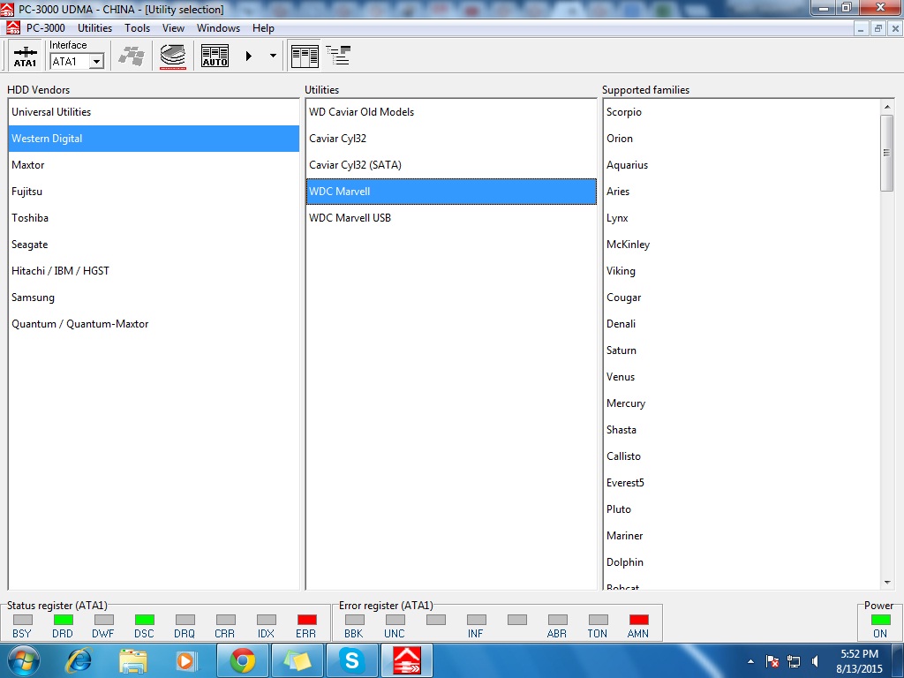904x678 pixels.
Task: Open the Utilities menu
Action: click(94, 28)
